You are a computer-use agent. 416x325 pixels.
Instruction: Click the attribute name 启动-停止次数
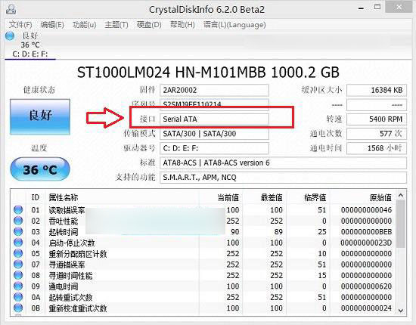tap(72, 243)
